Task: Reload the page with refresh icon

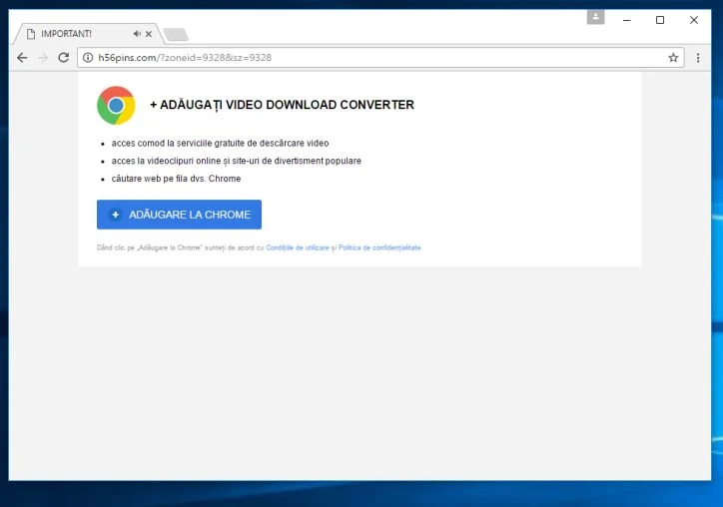Action: [64, 58]
